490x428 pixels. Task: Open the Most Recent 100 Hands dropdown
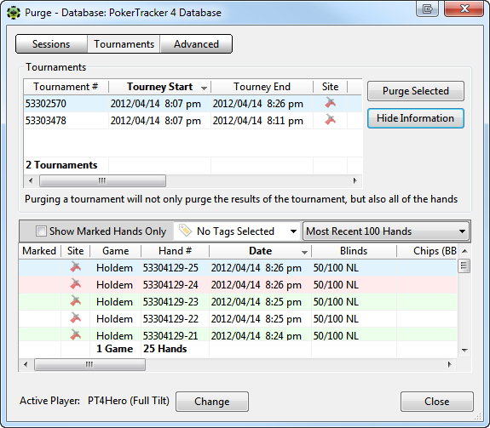[x=386, y=231]
